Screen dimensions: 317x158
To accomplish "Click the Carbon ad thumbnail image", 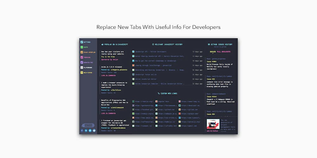I will point(213,124).
